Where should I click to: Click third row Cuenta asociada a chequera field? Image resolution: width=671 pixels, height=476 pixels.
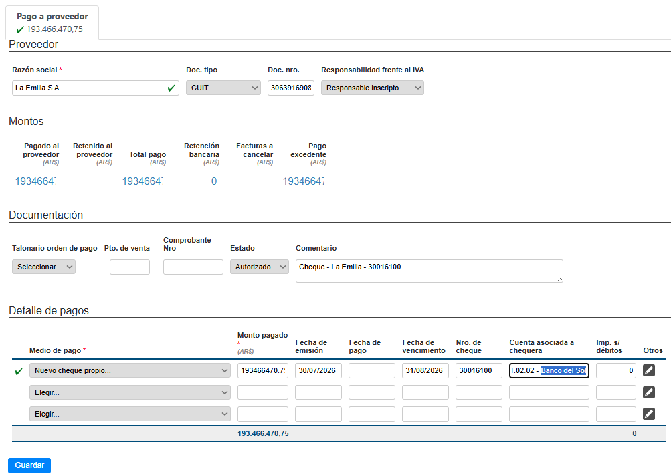point(549,414)
